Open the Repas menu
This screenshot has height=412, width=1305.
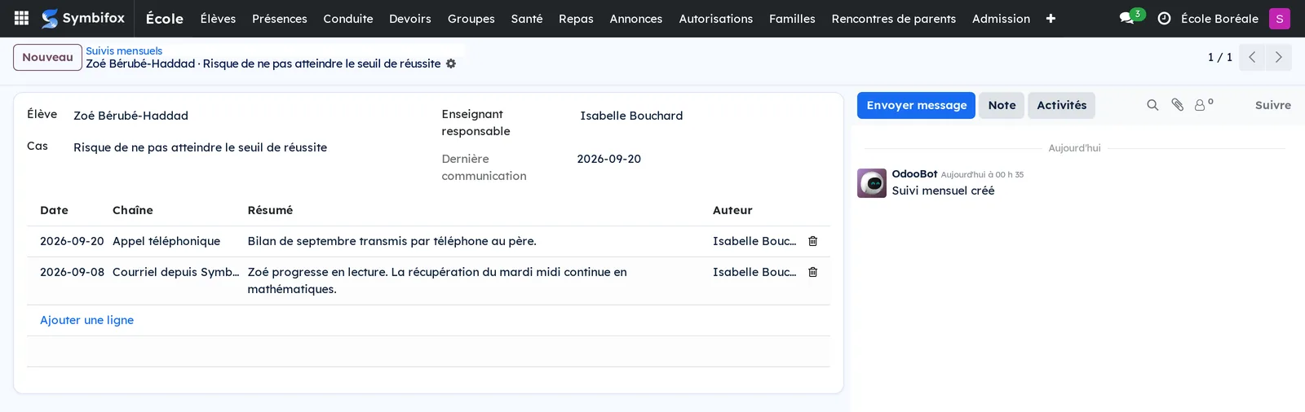576,18
